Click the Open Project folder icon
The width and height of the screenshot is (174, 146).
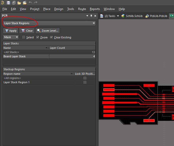click(25, 3)
